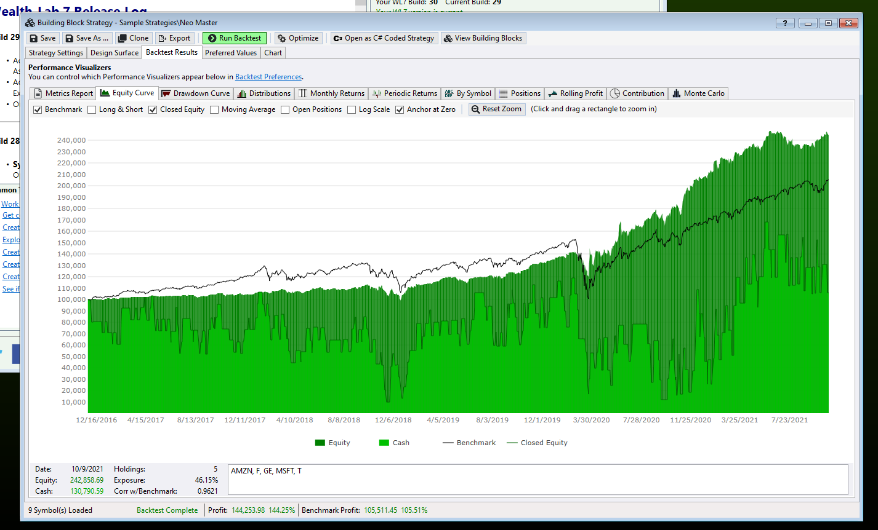This screenshot has height=530, width=878.
Task: Click the Closed Equity legend entry
Action: (x=537, y=443)
